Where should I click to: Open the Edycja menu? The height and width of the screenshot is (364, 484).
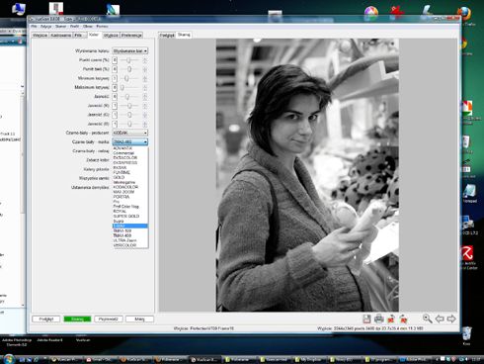pos(46,26)
